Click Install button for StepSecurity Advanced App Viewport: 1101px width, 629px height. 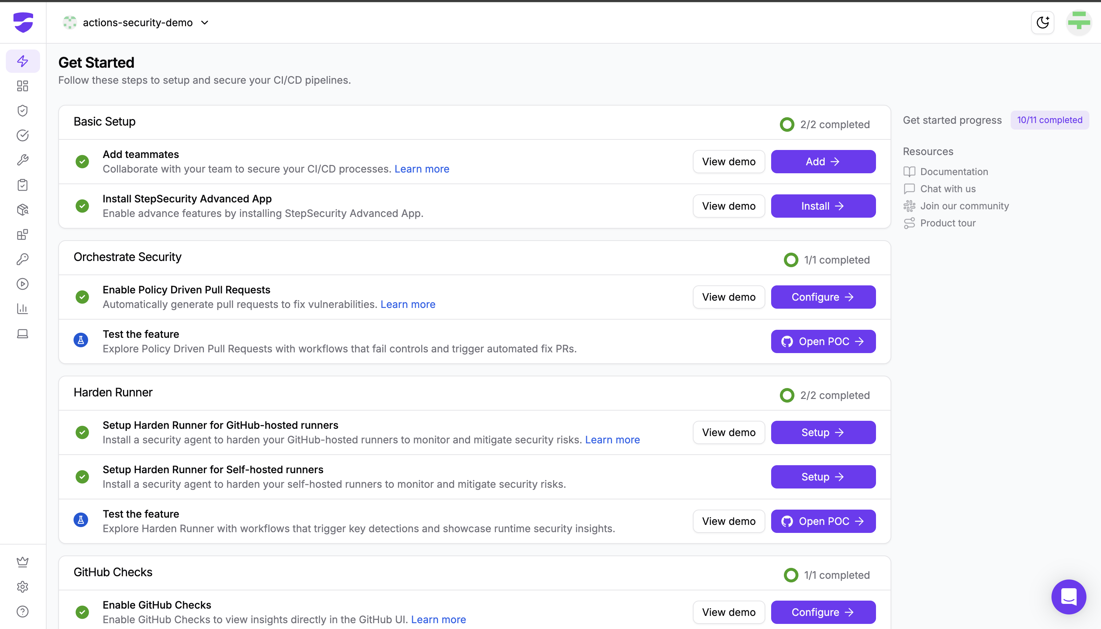(x=823, y=206)
